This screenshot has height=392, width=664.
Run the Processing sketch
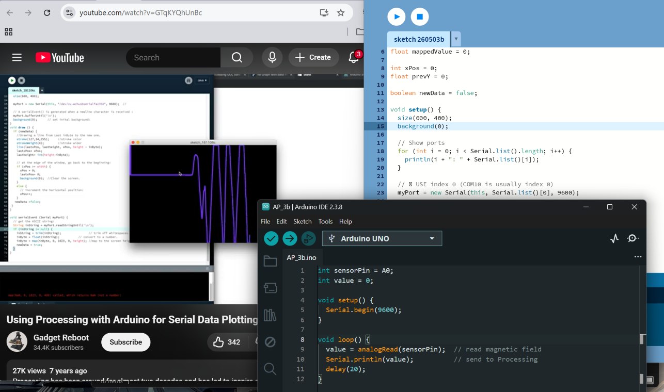(397, 17)
